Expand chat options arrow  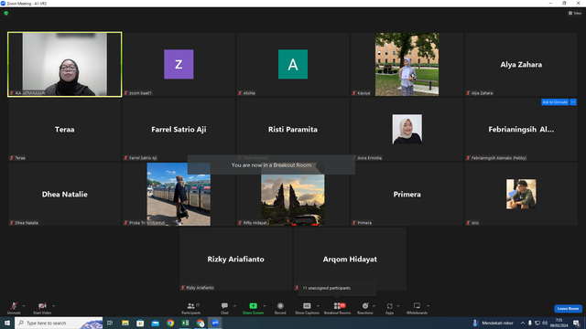click(x=234, y=306)
